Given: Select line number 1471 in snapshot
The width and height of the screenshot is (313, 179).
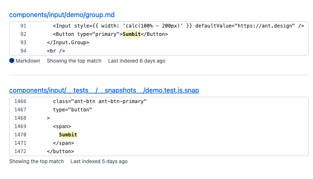Looking at the screenshot, I should pos(20,143).
